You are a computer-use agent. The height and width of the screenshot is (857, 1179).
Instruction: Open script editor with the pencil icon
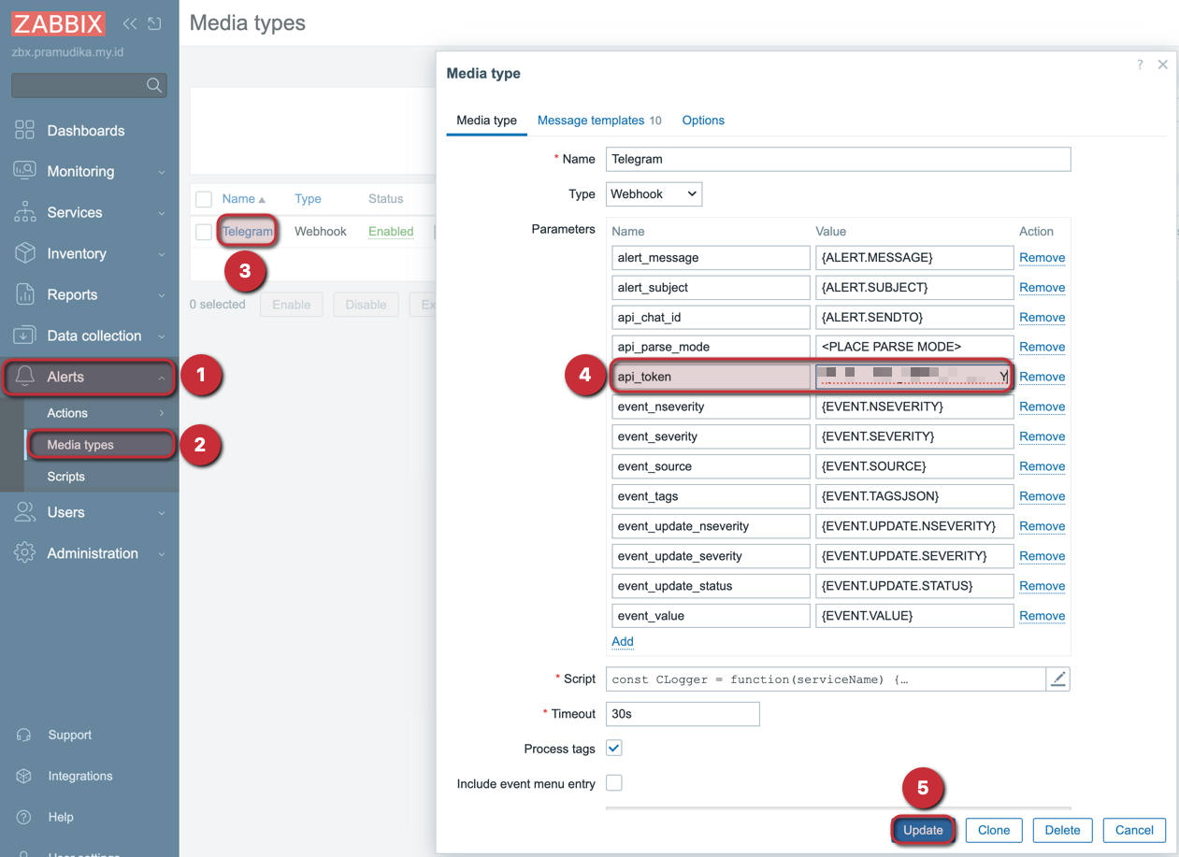1057,678
